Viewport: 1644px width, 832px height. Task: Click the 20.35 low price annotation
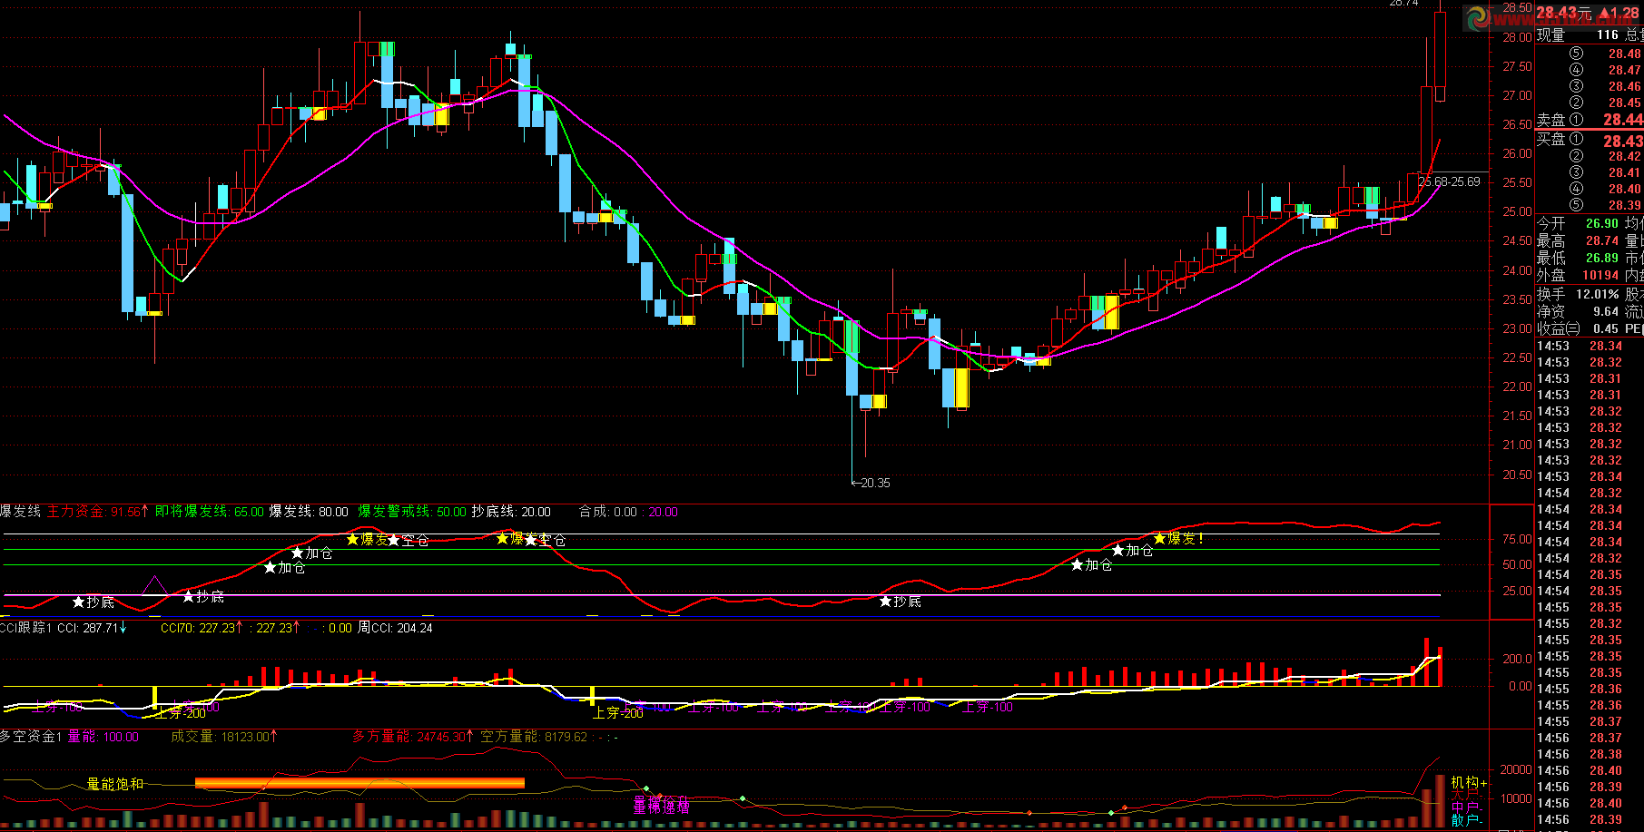coord(873,483)
